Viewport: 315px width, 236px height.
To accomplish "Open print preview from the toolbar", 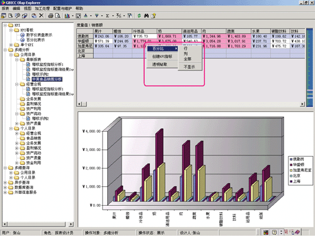I will tap(58, 16).
